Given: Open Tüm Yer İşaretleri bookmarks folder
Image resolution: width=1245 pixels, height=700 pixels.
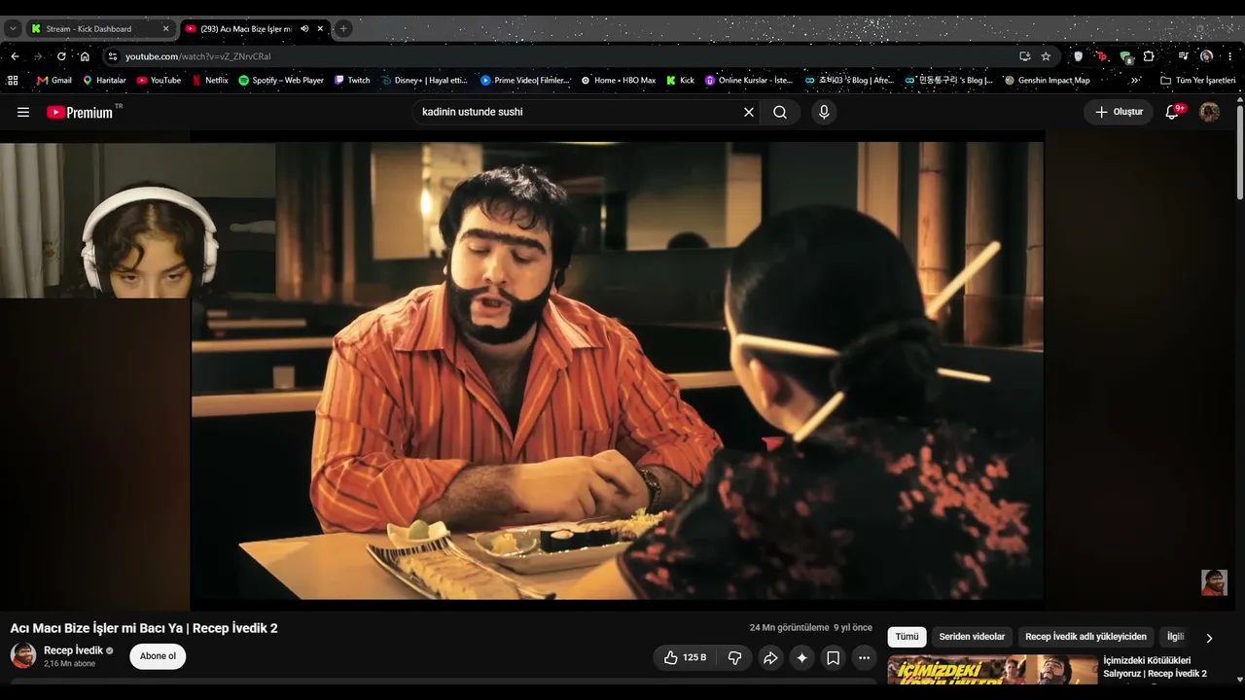Looking at the screenshot, I should point(1197,80).
